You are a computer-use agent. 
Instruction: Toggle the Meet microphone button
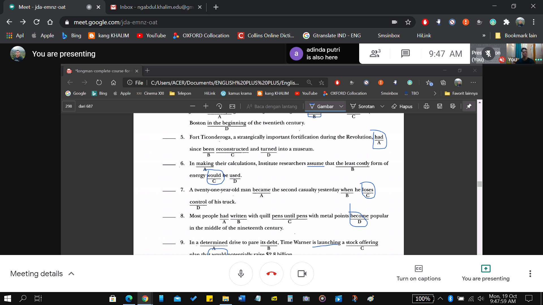pos(241,273)
